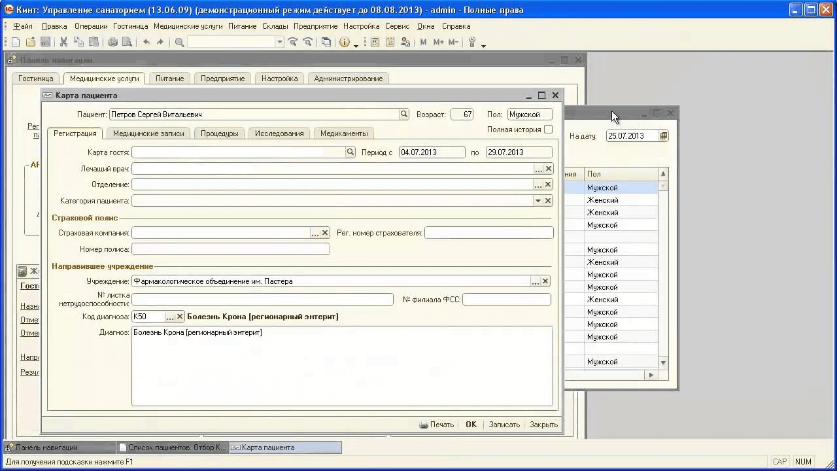Screen dimensions: 837x471
Task: Click the Find next toolbar icon
Action: point(292,42)
